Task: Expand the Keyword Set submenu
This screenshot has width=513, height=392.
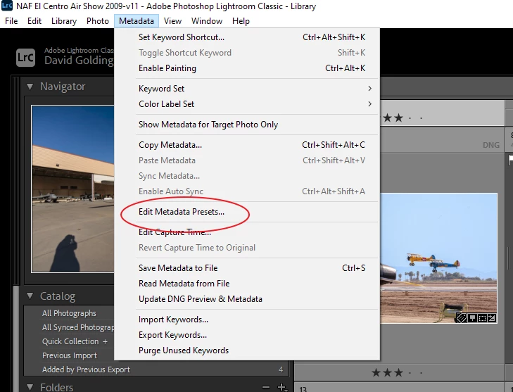Action: click(x=247, y=89)
